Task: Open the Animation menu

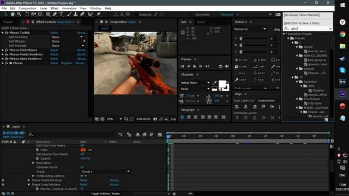Action: (69, 9)
